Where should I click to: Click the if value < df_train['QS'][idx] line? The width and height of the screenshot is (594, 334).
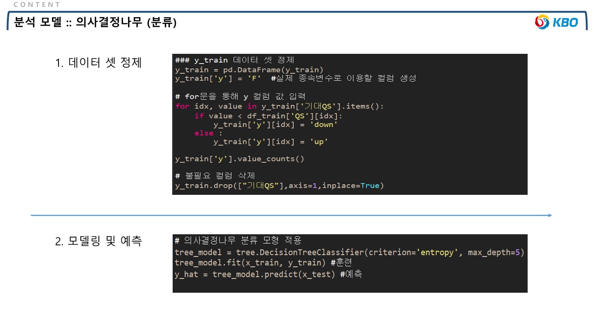click(268, 116)
